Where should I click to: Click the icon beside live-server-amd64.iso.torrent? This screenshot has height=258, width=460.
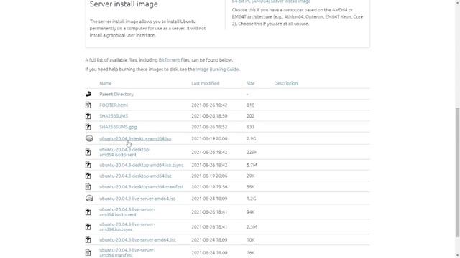point(88,212)
